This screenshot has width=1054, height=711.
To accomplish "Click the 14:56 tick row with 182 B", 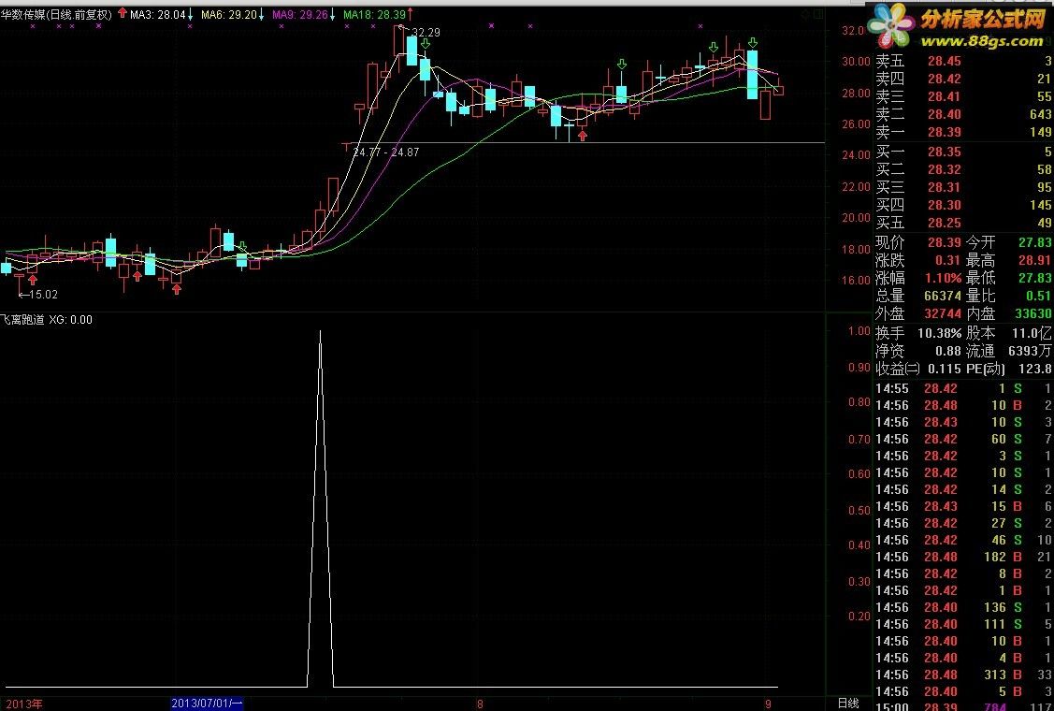I will [x=963, y=557].
